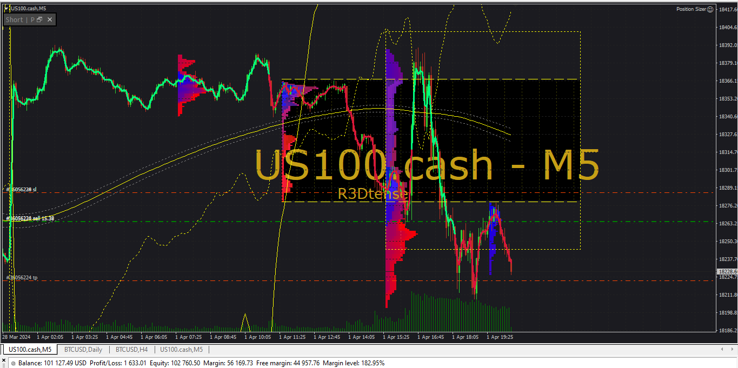This screenshot has width=738, height=368.
Task: Click the Balance: 101 127.49 USD text
Action: tap(52, 363)
